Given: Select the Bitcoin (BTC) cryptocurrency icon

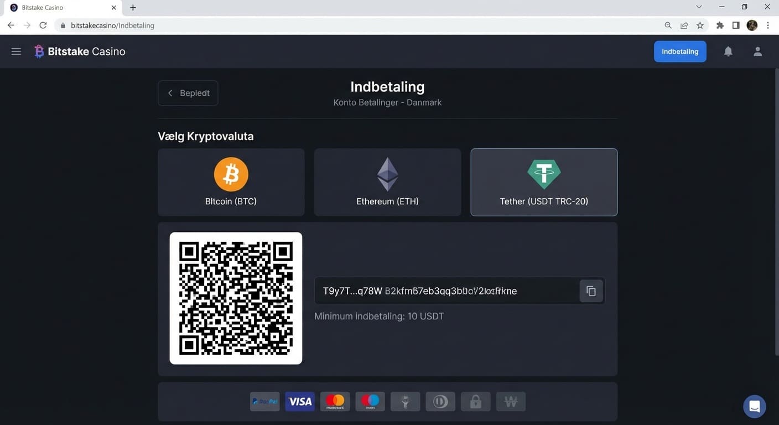Looking at the screenshot, I should tap(231, 174).
